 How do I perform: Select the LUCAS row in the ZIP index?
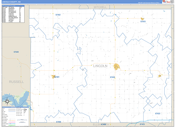pyautogui.click(x=12, y=22)
